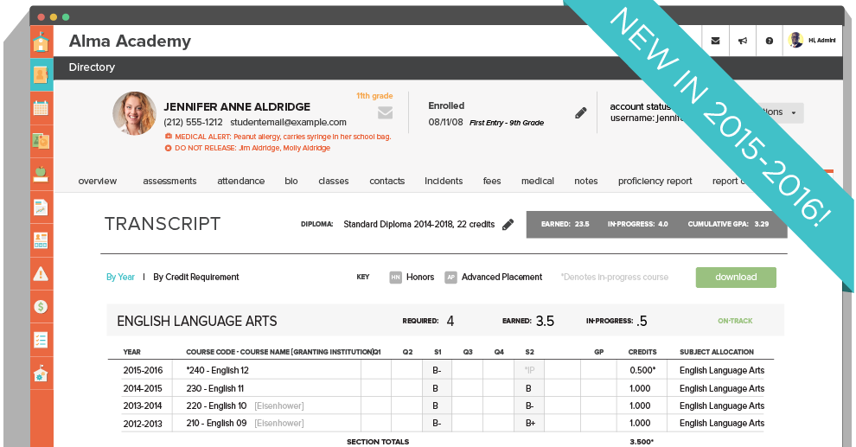View transcript By Credit Requirement
The width and height of the screenshot is (856, 447).
196,278
